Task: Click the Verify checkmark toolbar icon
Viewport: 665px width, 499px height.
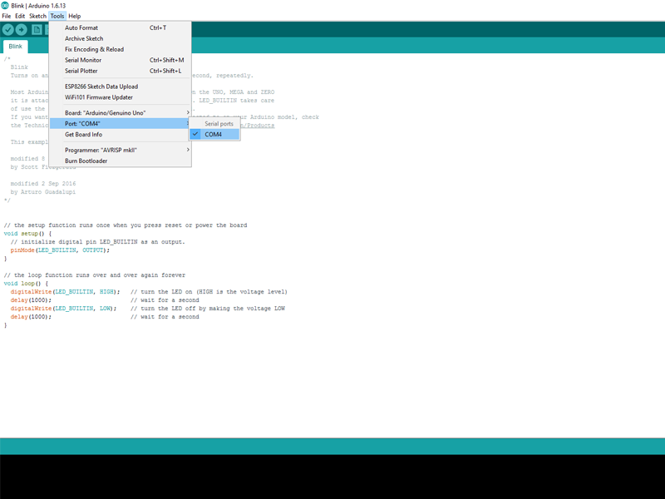Action: click(8, 30)
